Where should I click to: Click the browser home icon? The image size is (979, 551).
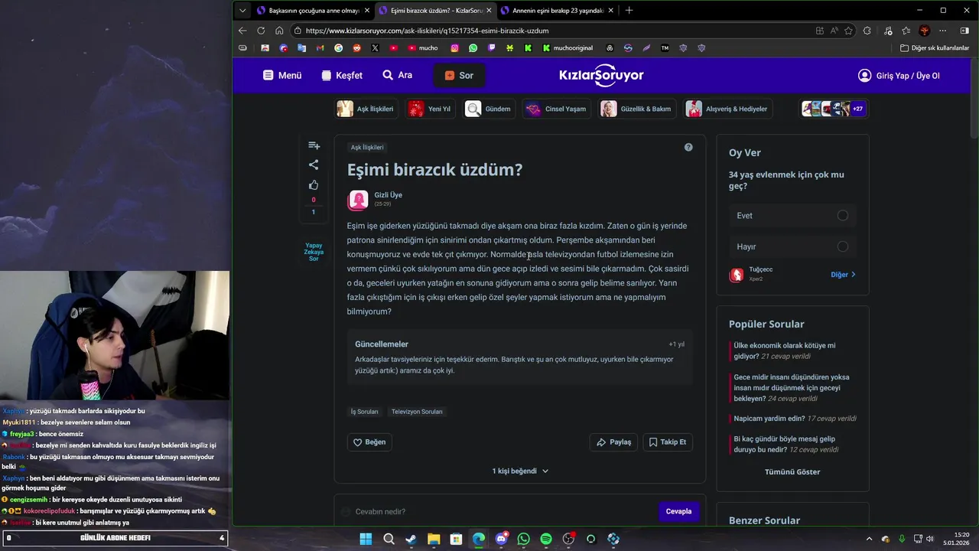pos(279,31)
